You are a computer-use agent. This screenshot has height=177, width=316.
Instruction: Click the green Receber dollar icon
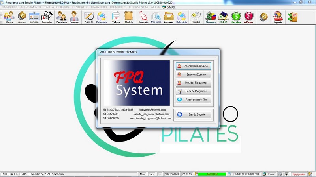click(x=236, y=17)
